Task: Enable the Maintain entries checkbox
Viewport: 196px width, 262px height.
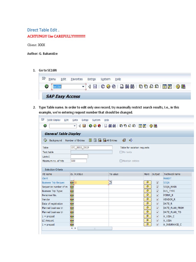Action: coord(121,161)
